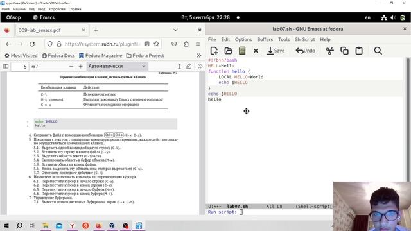
Task: Select the PDF draw tool
Action: tap(188, 66)
